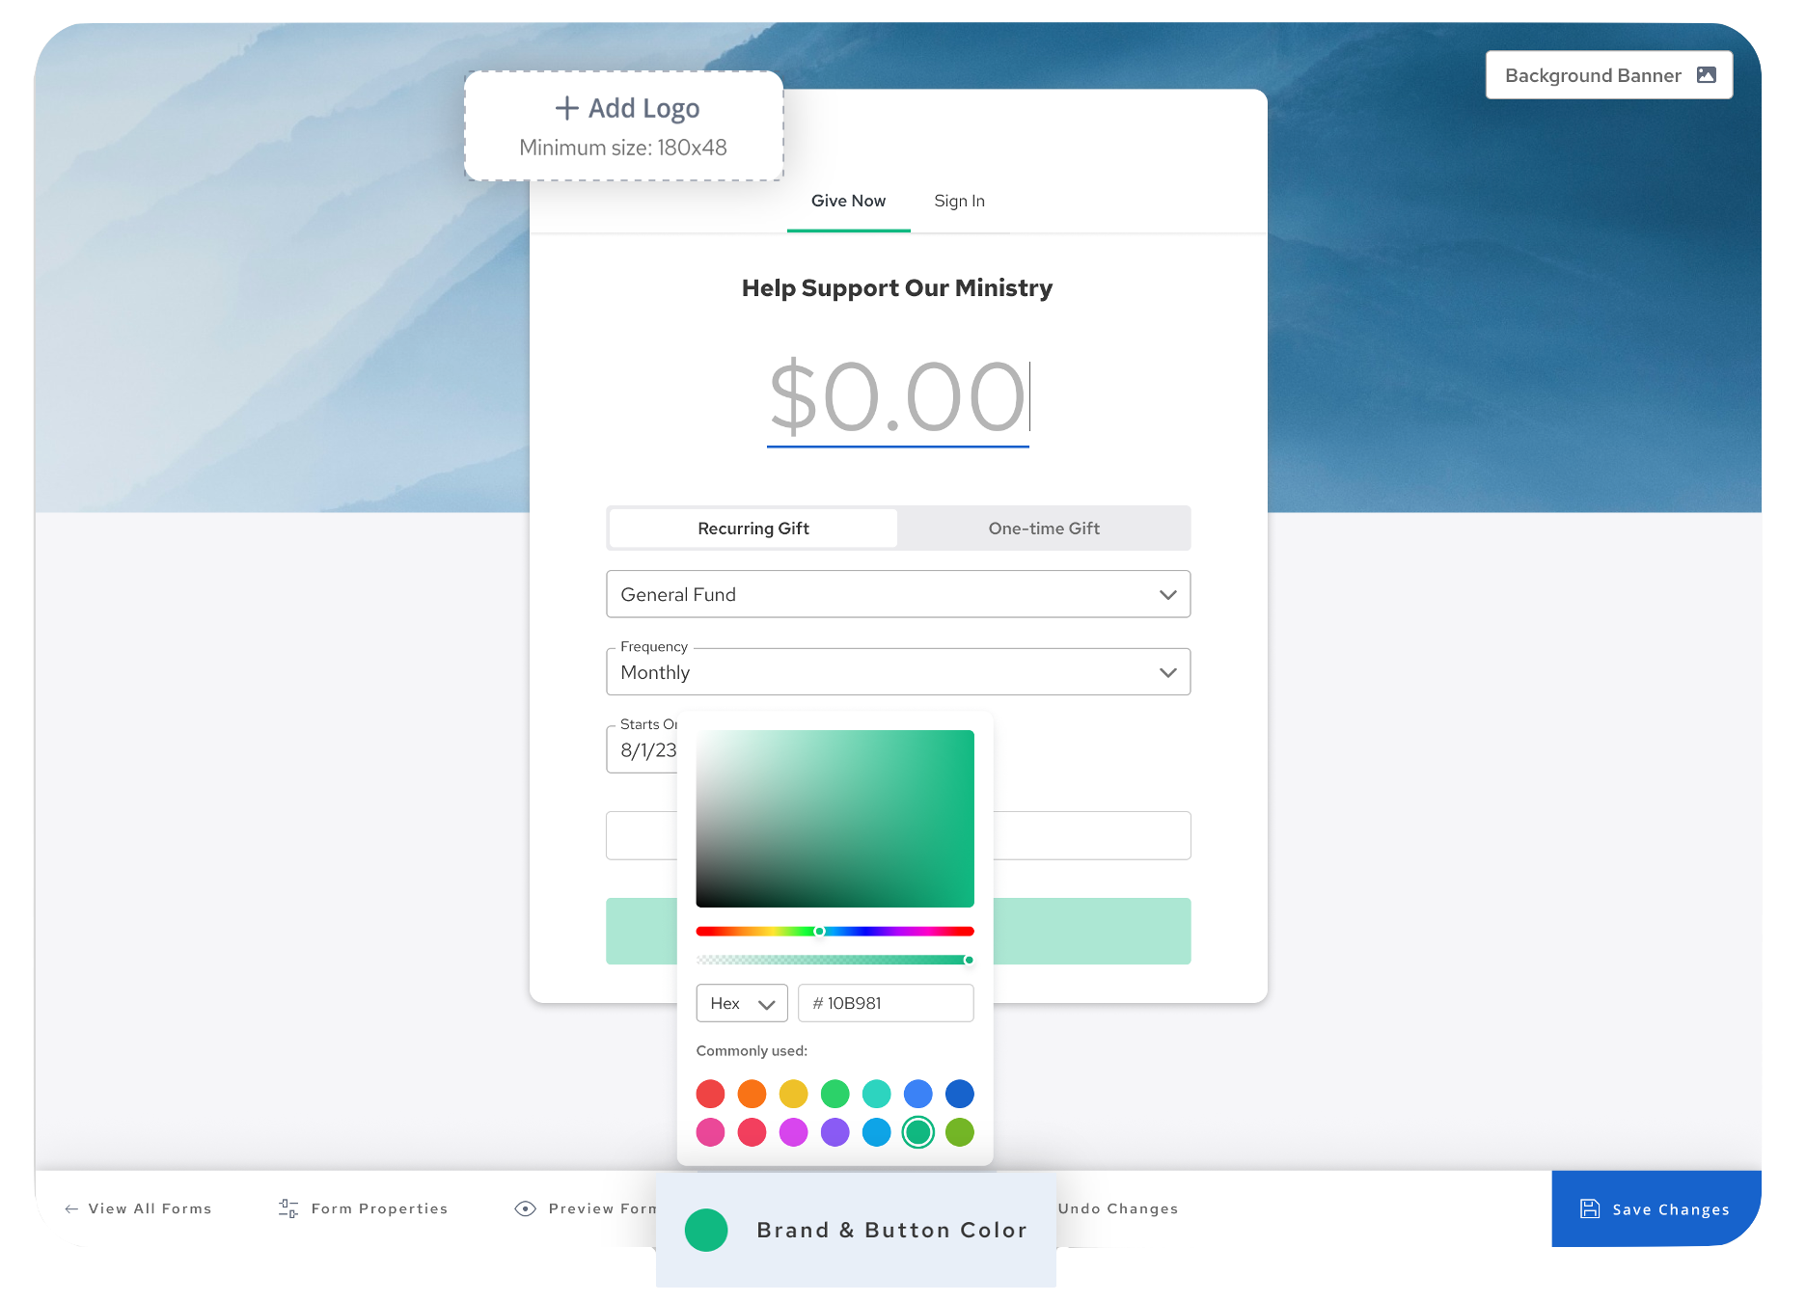
Task: Click Undo Changes in the bottom bar
Action: (1117, 1208)
